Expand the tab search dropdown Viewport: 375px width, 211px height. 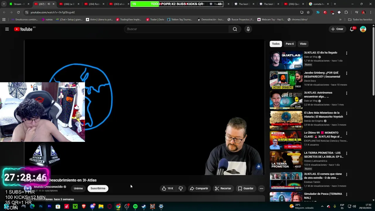[x=4, y=4]
